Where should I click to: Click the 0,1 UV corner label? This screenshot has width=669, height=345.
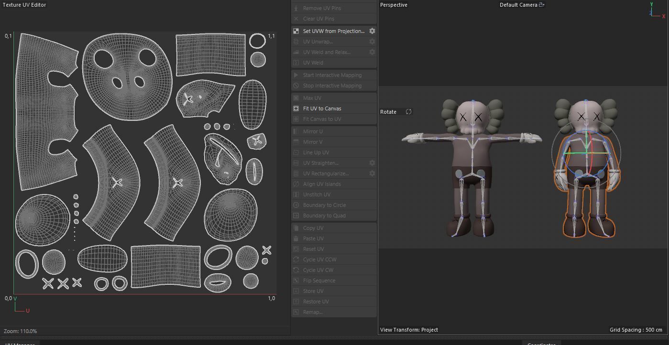(8, 36)
